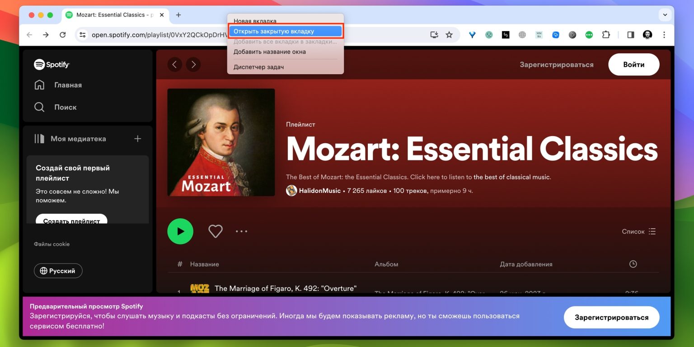Open the three-dots more options menu

coord(241,231)
